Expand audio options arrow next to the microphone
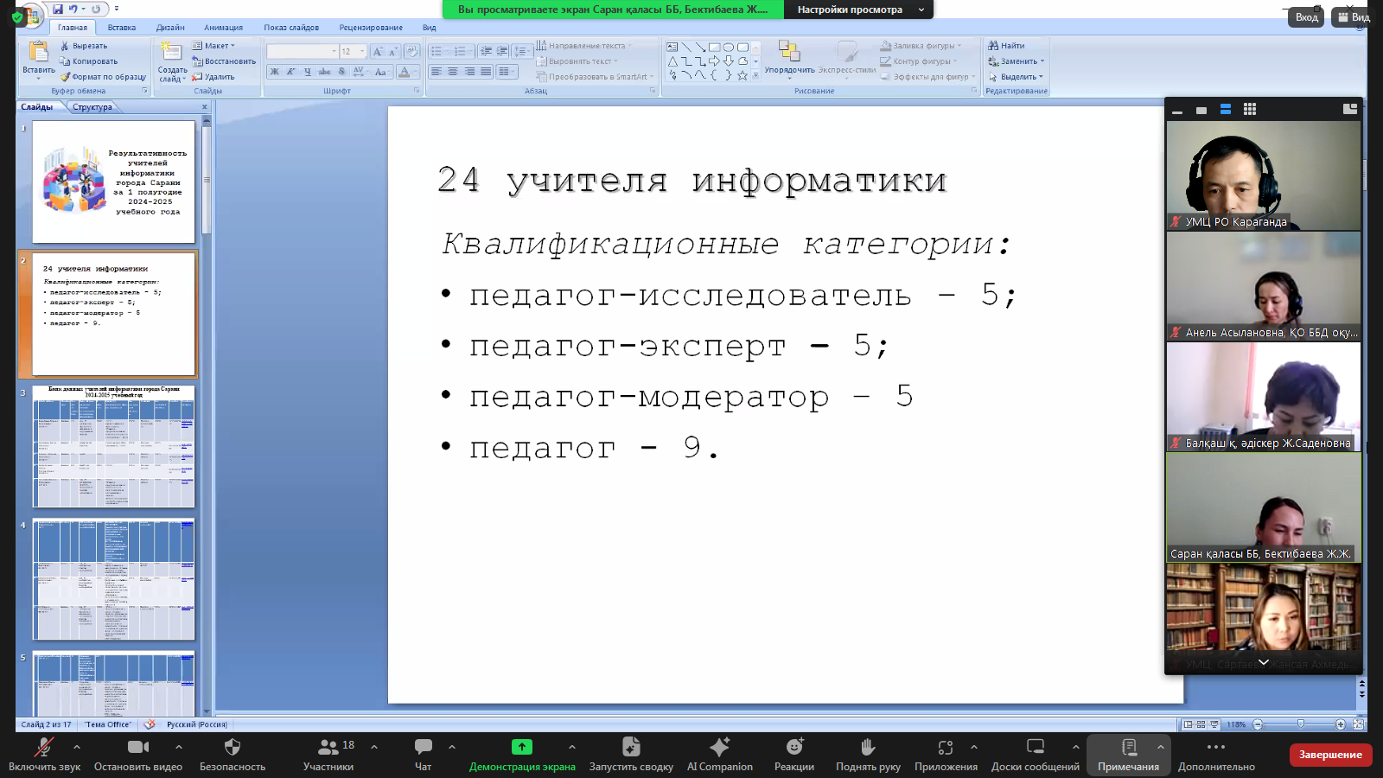This screenshot has height=778, width=1383. tap(77, 747)
